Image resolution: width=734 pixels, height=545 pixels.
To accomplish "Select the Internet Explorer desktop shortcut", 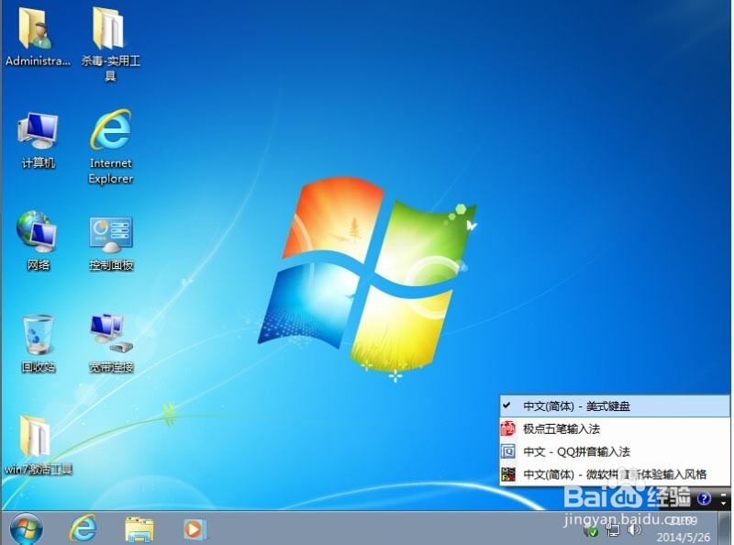I will tap(111, 146).
